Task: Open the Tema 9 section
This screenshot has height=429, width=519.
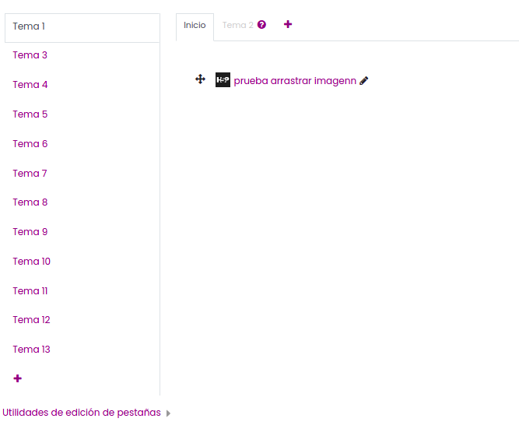Action: (30, 231)
